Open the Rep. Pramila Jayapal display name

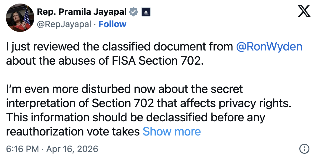[81, 12]
